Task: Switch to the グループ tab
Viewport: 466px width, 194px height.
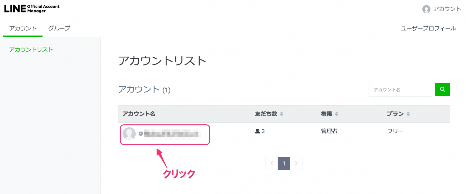Action: (x=59, y=28)
